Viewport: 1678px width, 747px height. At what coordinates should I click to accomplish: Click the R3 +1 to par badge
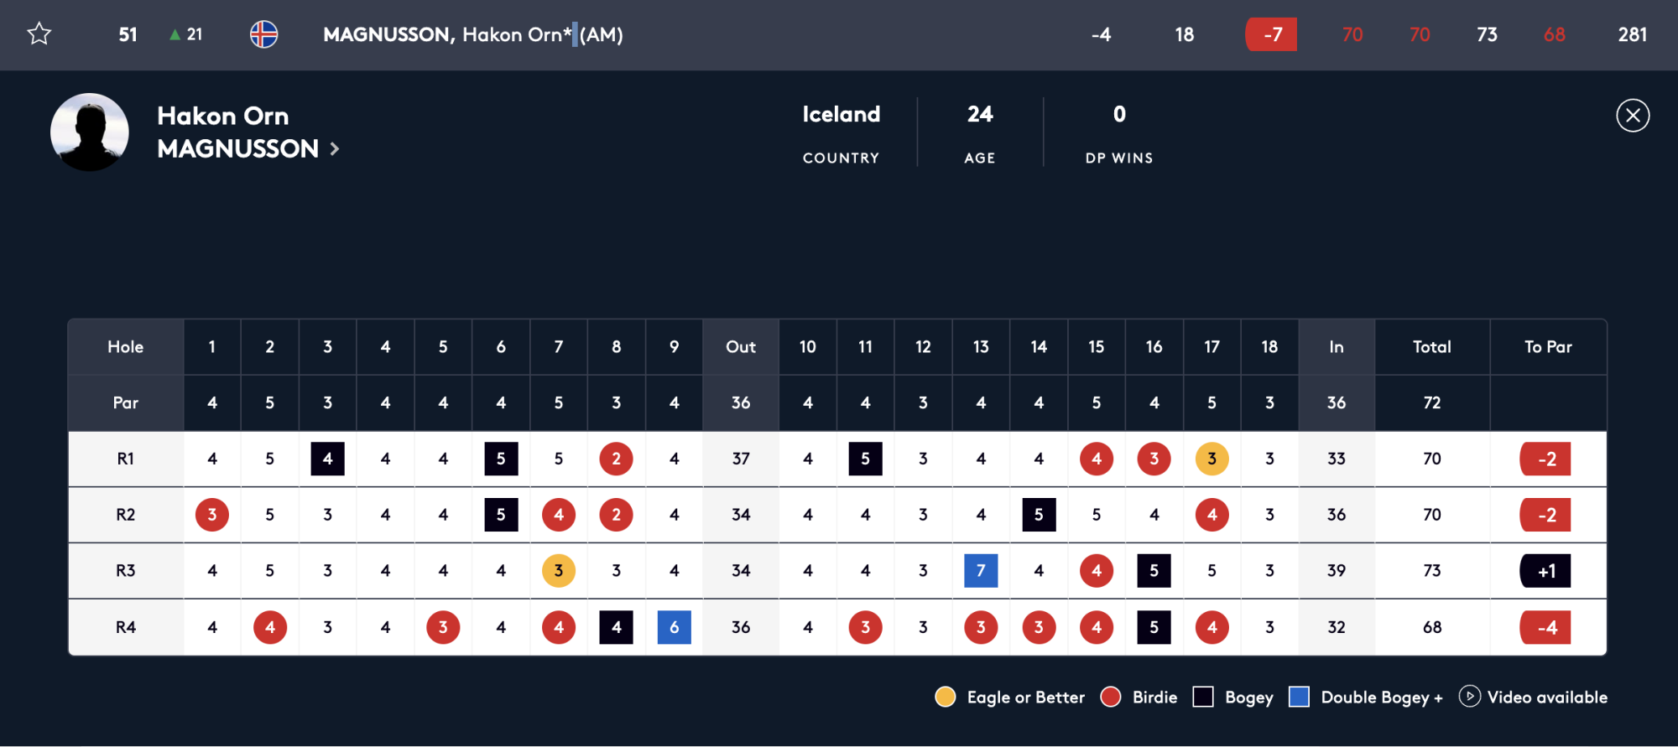(x=1545, y=571)
